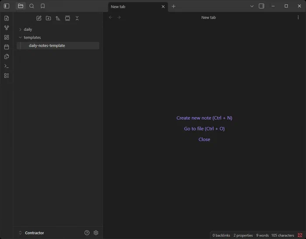
Task: Click New tab title in view header
Action: coord(209,17)
